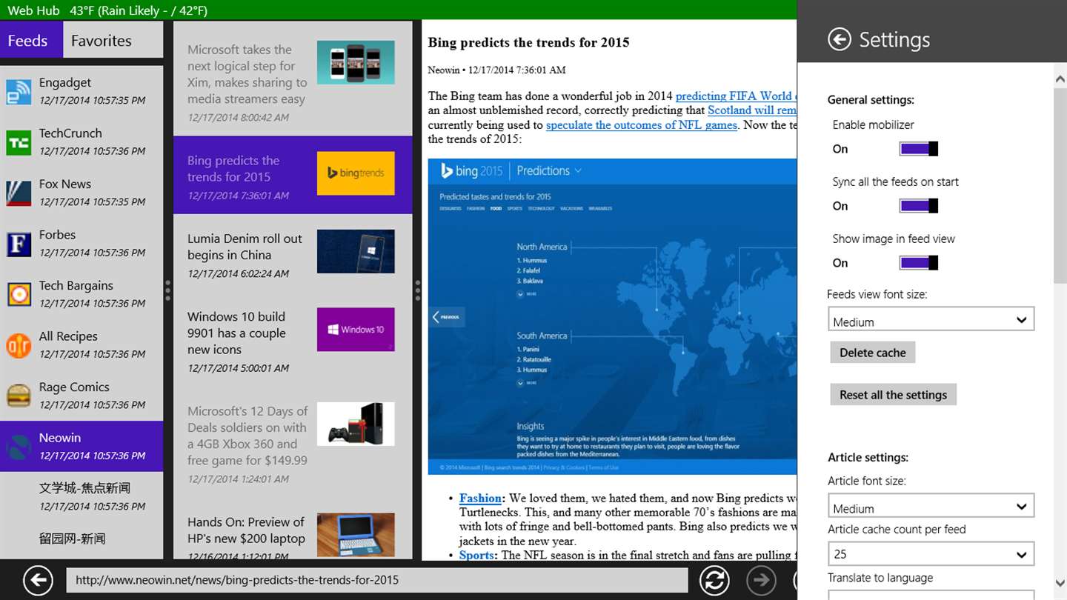Viewport: 1067px width, 600px height.
Task: Select the 留园网-新闻 feed
Action: pyautogui.click(x=82, y=541)
